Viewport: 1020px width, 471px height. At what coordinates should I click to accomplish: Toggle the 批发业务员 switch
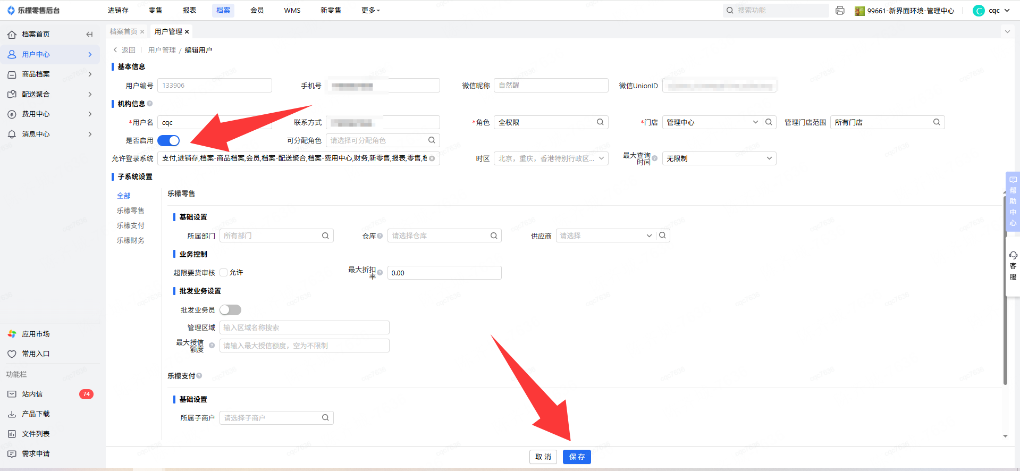coord(230,310)
